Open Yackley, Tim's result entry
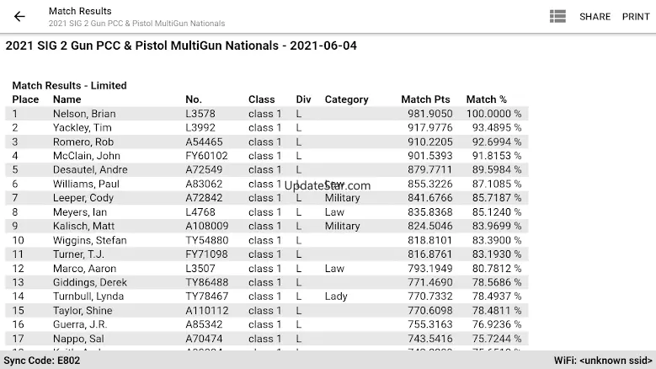The height and width of the screenshot is (369, 656). click(x=83, y=128)
